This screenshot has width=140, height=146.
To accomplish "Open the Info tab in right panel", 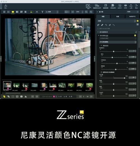I will coord(118,17).
